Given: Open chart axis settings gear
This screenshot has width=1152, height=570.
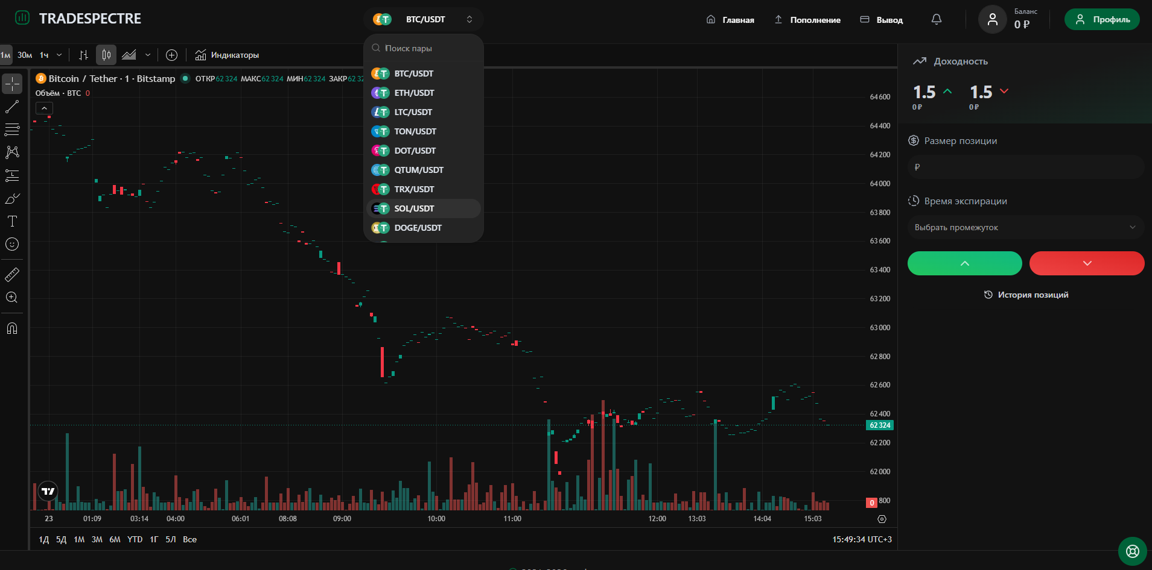Looking at the screenshot, I should pos(882,519).
